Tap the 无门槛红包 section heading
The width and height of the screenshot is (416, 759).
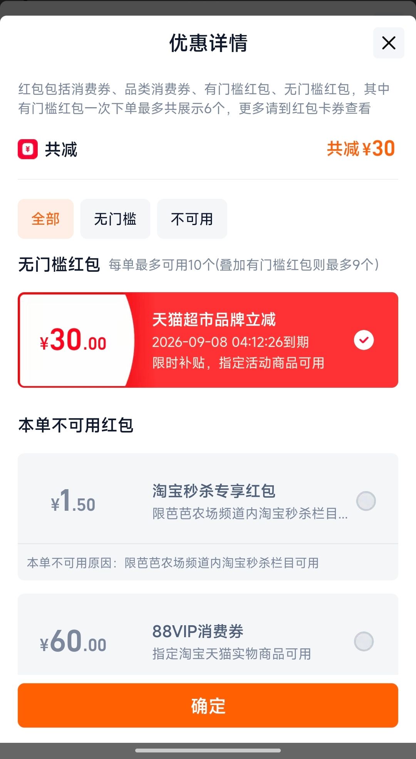tap(59, 265)
